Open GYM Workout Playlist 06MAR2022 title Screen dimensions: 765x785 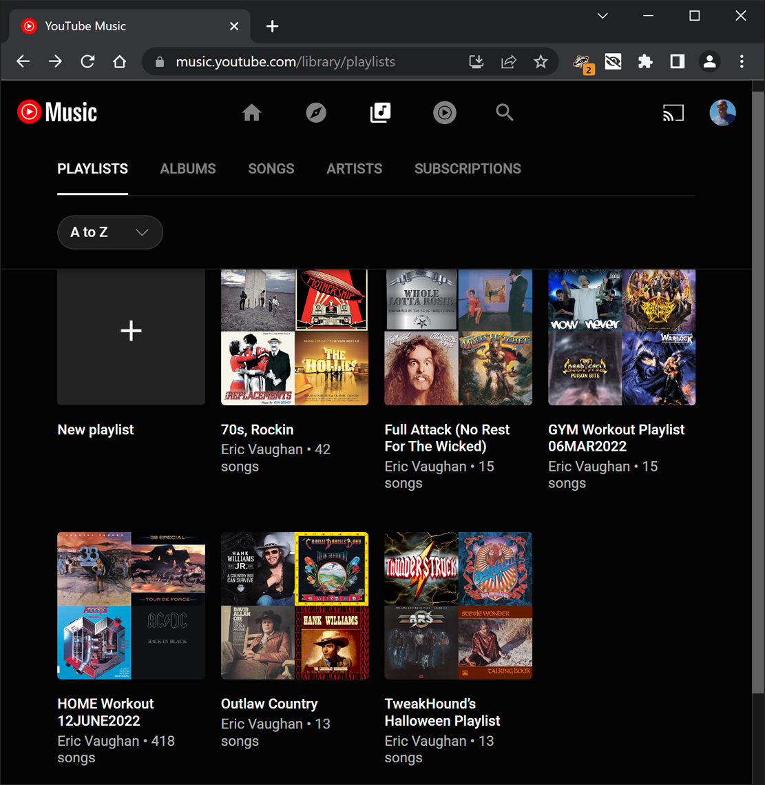click(x=616, y=438)
